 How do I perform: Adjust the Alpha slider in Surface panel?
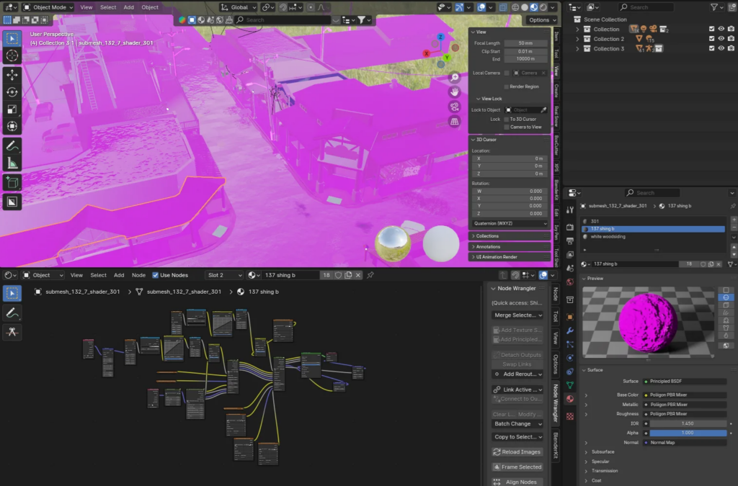tap(688, 433)
